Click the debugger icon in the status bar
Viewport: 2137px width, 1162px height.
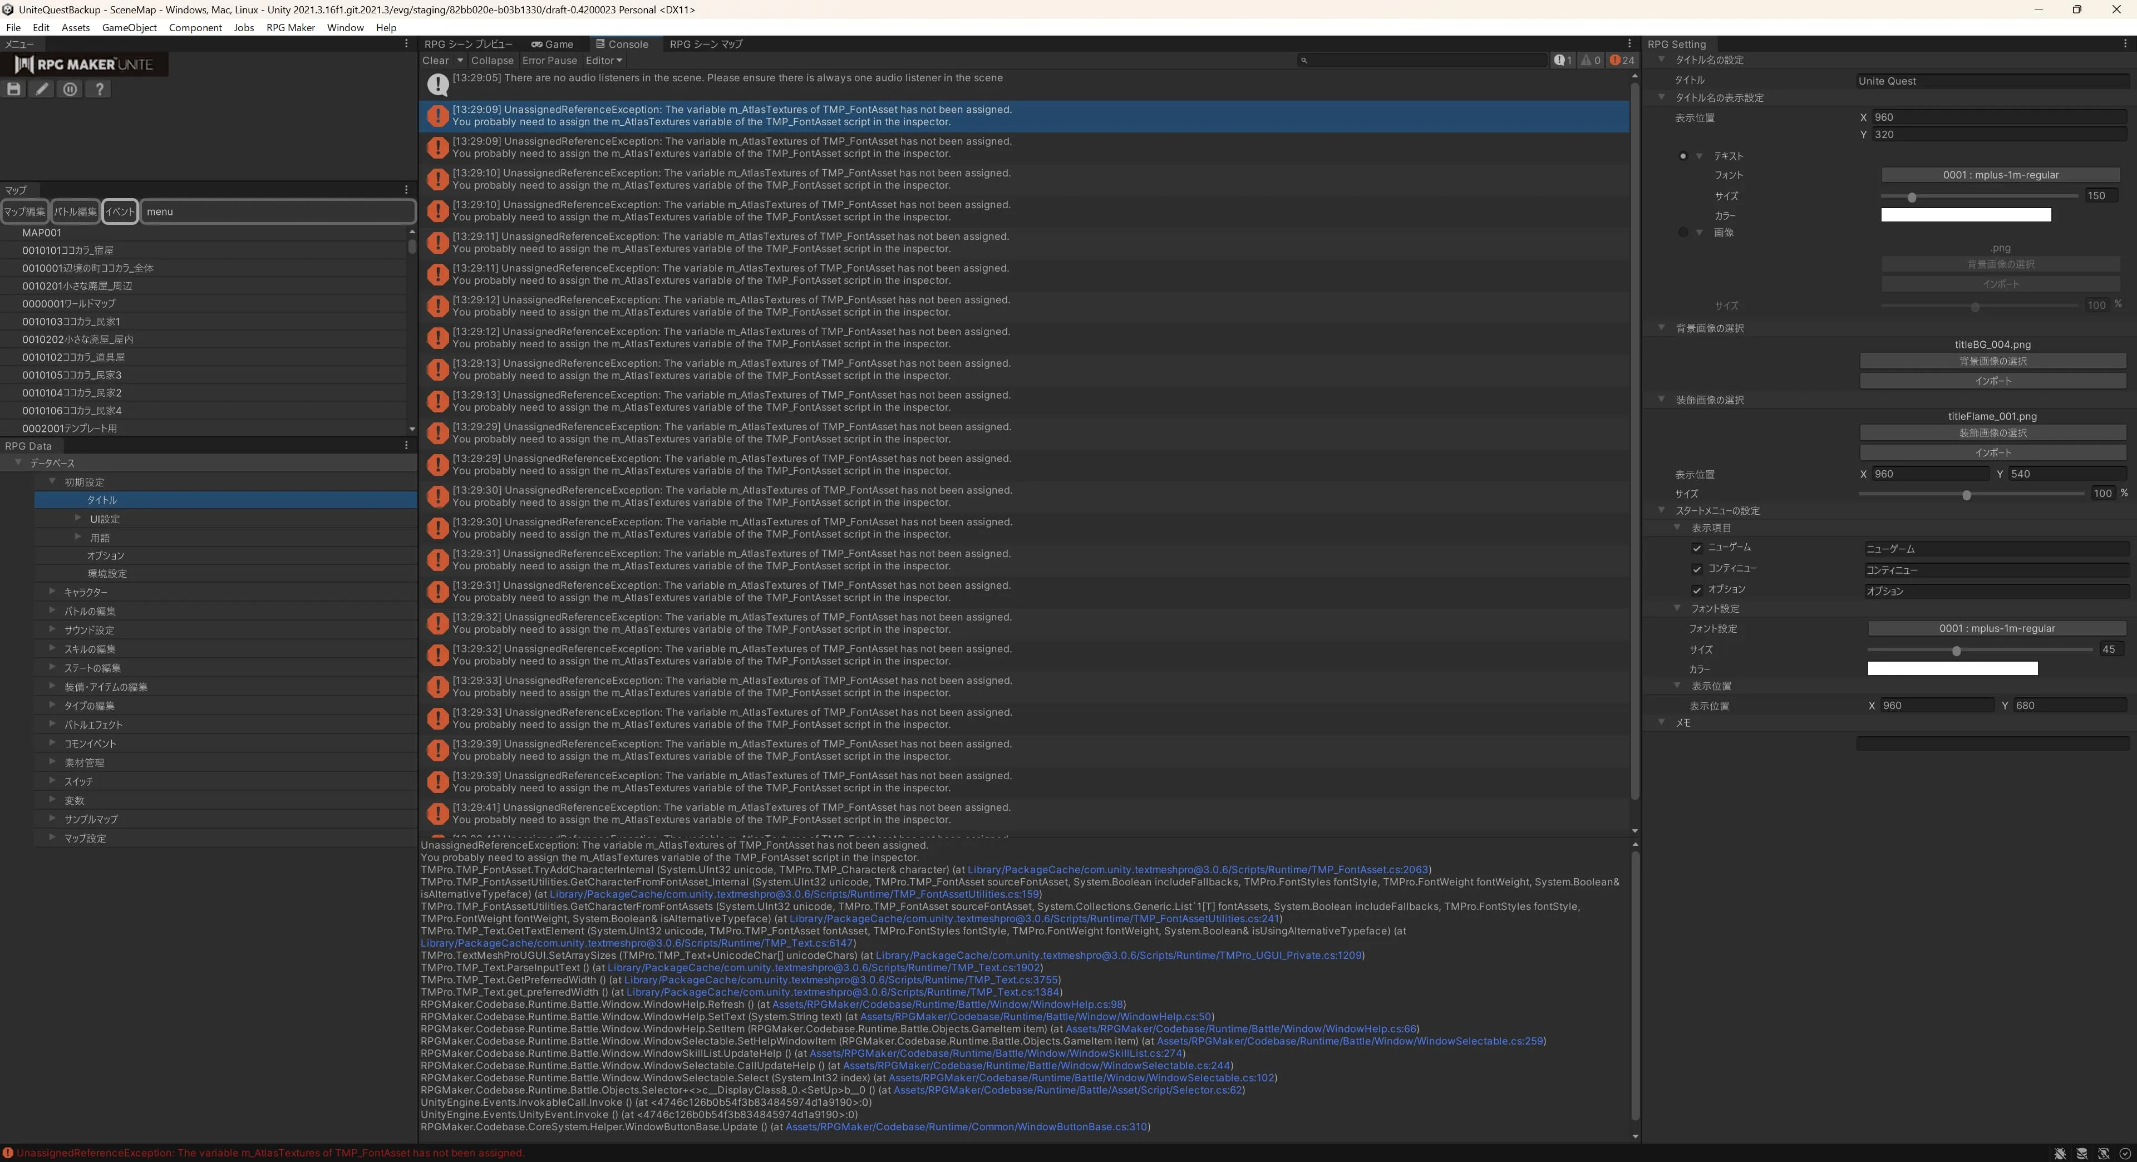tap(2060, 1154)
